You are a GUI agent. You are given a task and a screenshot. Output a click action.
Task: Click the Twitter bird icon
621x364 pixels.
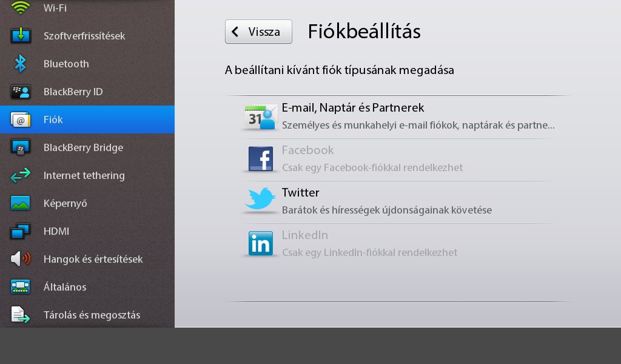pos(260,198)
